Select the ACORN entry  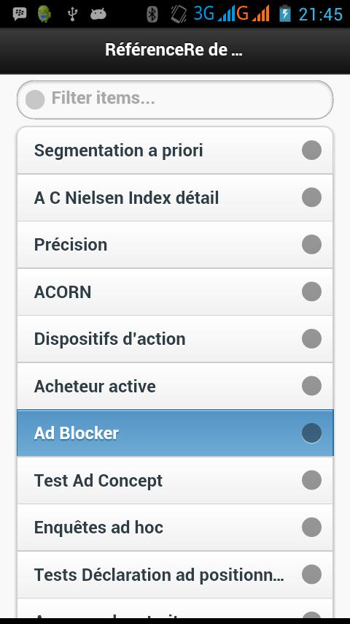pyautogui.click(x=175, y=292)
